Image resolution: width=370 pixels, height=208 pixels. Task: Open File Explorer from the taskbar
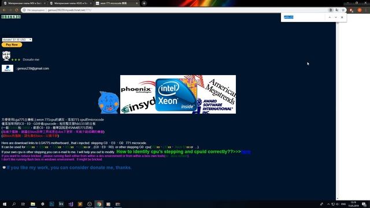pos(33,204)
